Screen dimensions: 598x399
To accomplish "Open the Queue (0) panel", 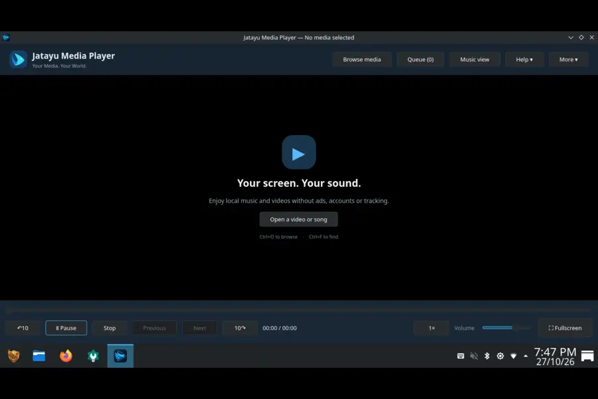I will (x=421, y=60).
